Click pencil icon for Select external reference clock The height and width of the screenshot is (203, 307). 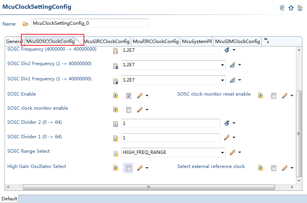pyautogui.click(x=284, y=168)
